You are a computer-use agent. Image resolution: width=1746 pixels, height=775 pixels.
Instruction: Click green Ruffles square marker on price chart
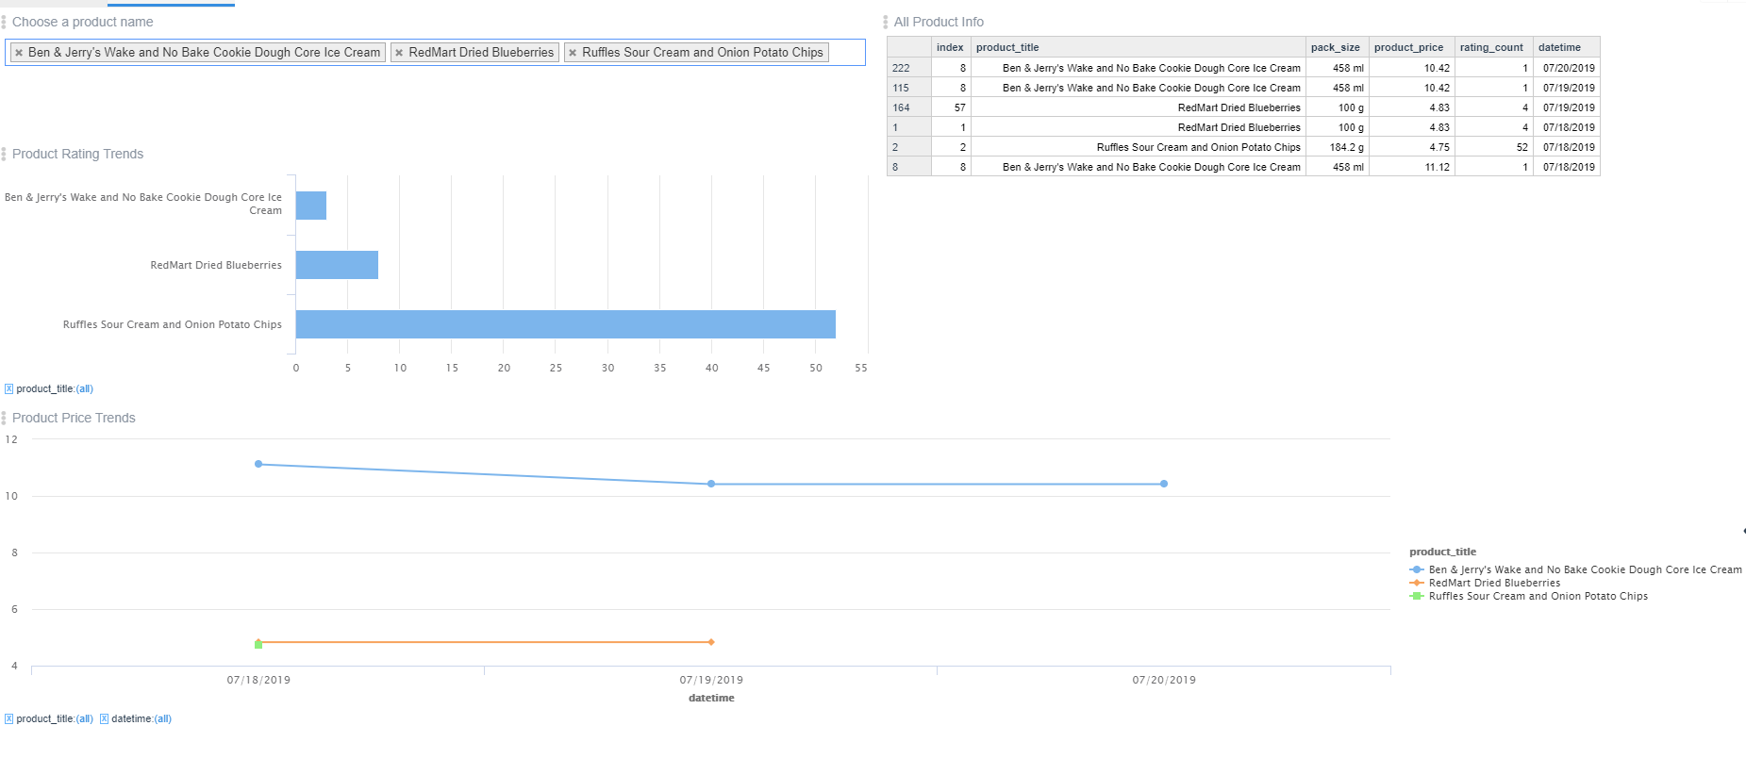point(258,644)
